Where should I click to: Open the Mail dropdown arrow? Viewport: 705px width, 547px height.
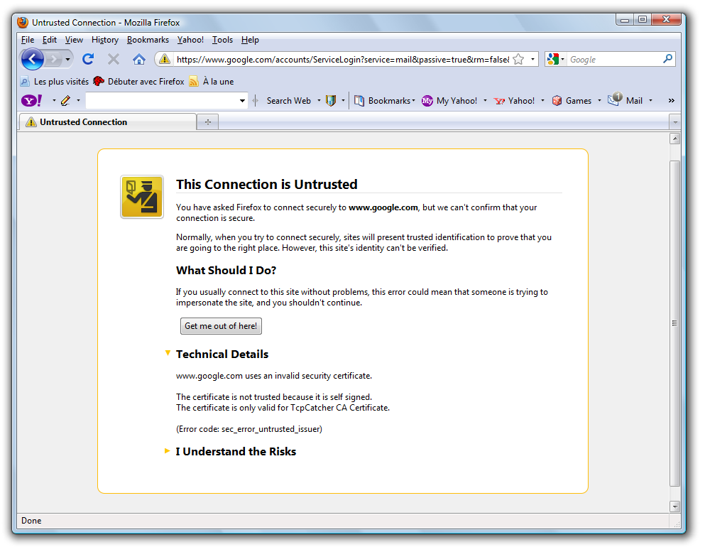[x=650, y=101]
